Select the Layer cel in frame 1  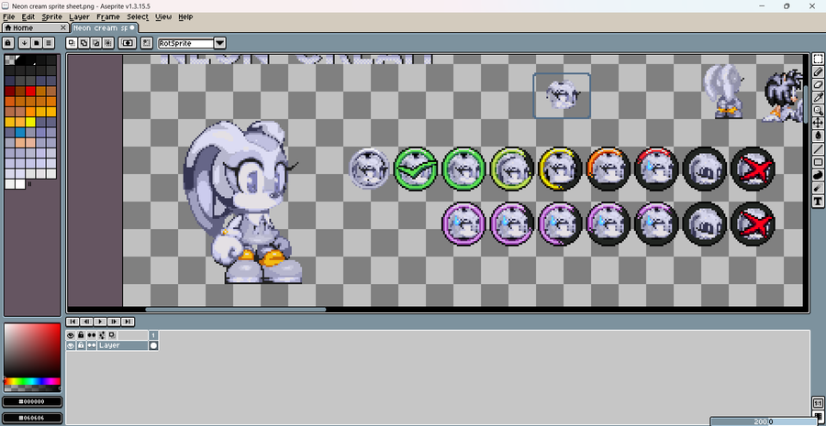[x=153, y=345]
